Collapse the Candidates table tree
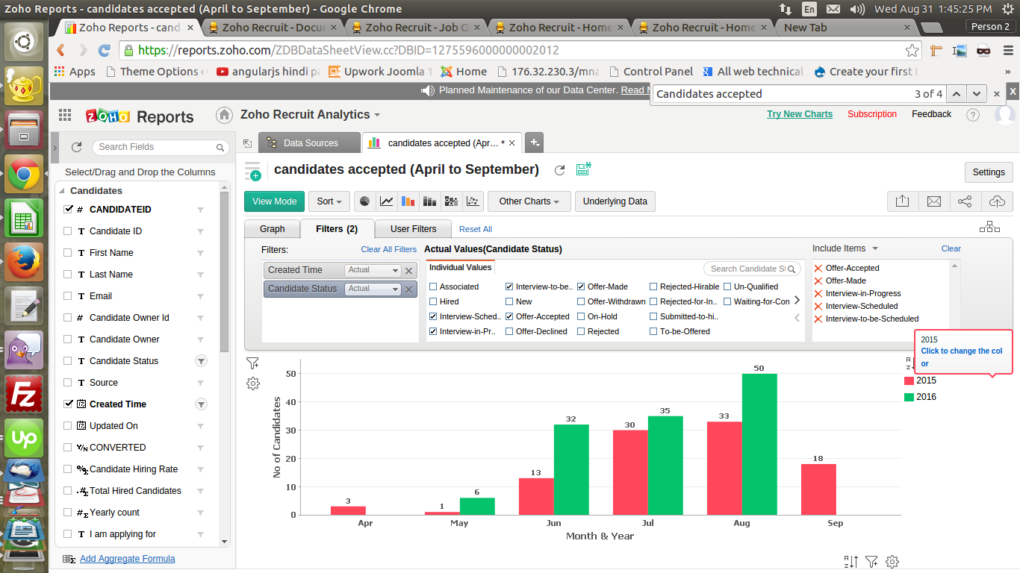1020x573 pixels. pyautogui.click(x=61, y=191)
